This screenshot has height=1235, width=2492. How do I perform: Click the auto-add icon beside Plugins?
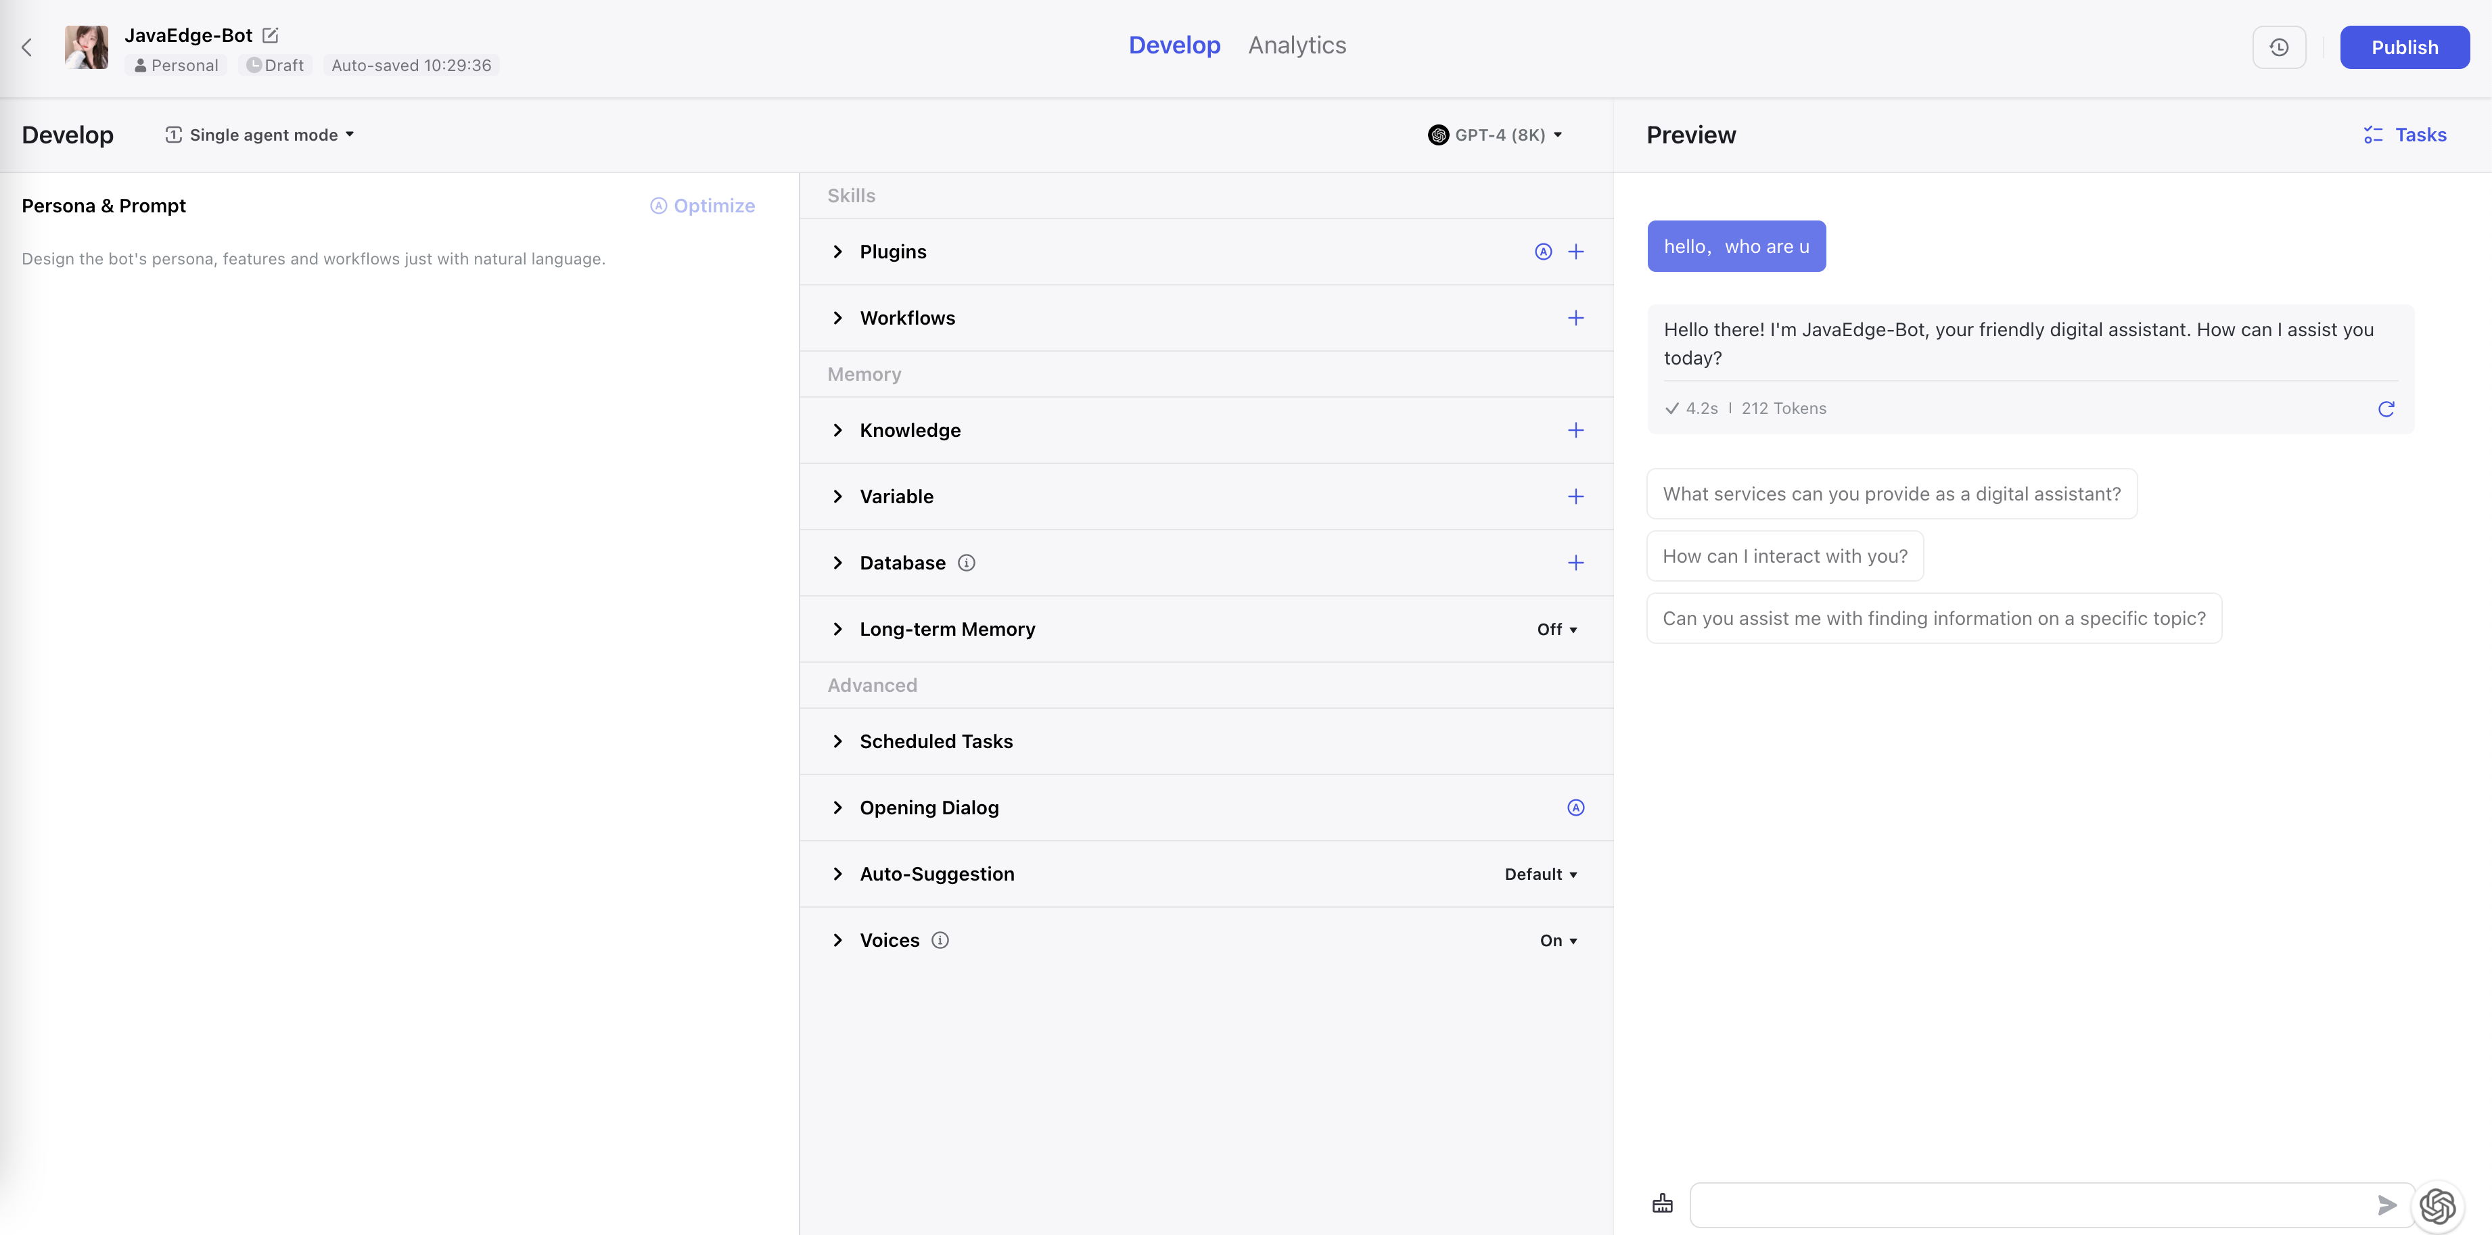[1543, 252]
